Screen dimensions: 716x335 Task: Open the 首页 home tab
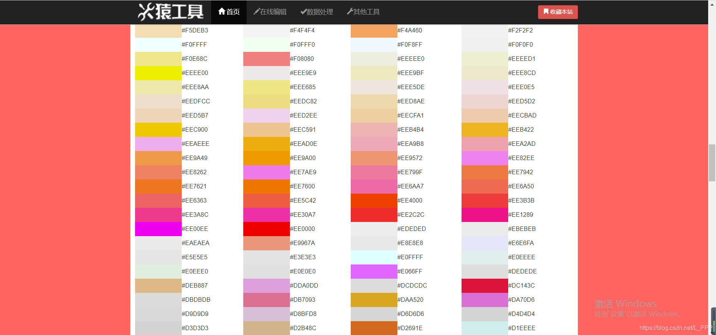tap(229, 12)
